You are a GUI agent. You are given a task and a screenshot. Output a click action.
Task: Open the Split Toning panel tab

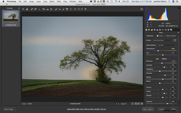click(157, 30)
